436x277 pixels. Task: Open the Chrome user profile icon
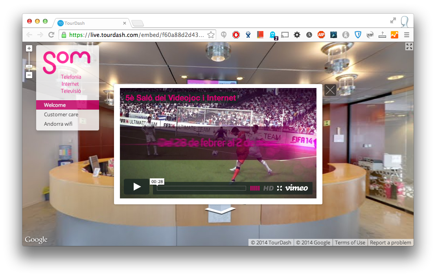coord(405,22)
